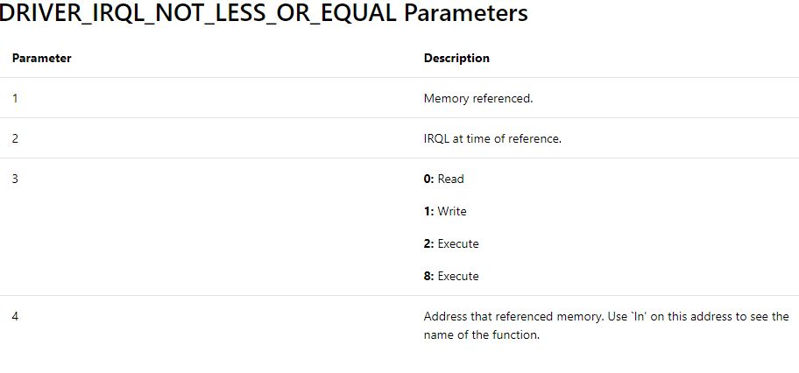Click parameter number 4 cell

tap(15, 316)
